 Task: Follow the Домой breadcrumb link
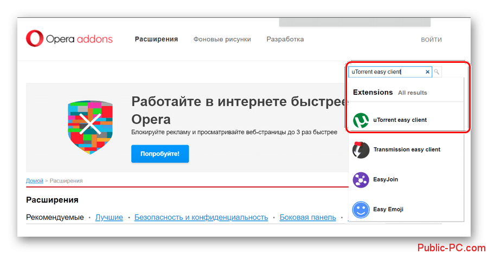(x=35, y=180)
